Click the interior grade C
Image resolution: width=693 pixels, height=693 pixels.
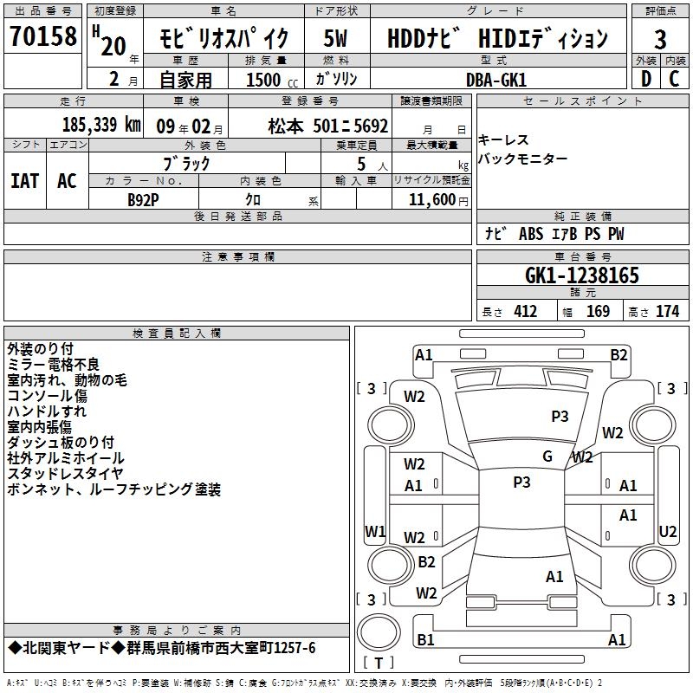(x=674, y=78)
